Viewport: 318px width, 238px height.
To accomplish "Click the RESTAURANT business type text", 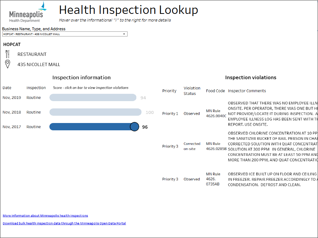I will click(32, 54).
